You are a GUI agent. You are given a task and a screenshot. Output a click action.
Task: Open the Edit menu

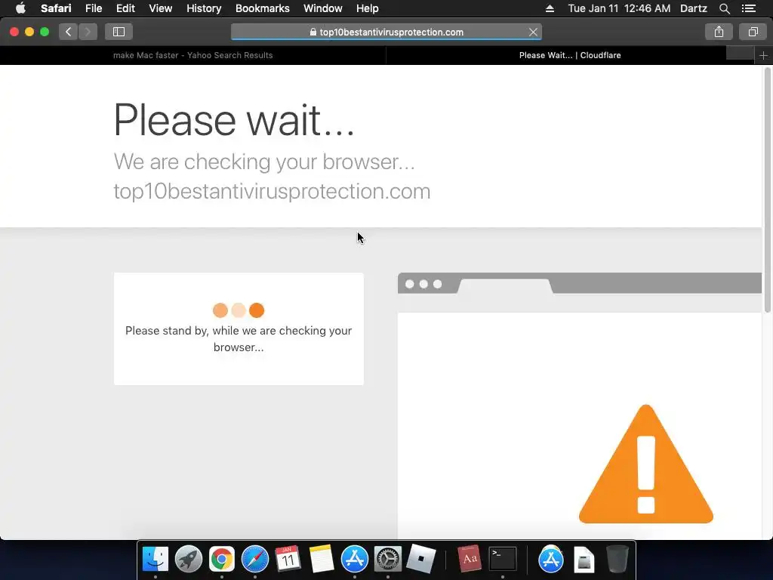coord(125,8)
